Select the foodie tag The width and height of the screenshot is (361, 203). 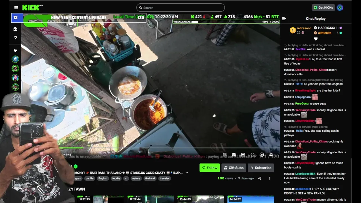click(116, 178)
